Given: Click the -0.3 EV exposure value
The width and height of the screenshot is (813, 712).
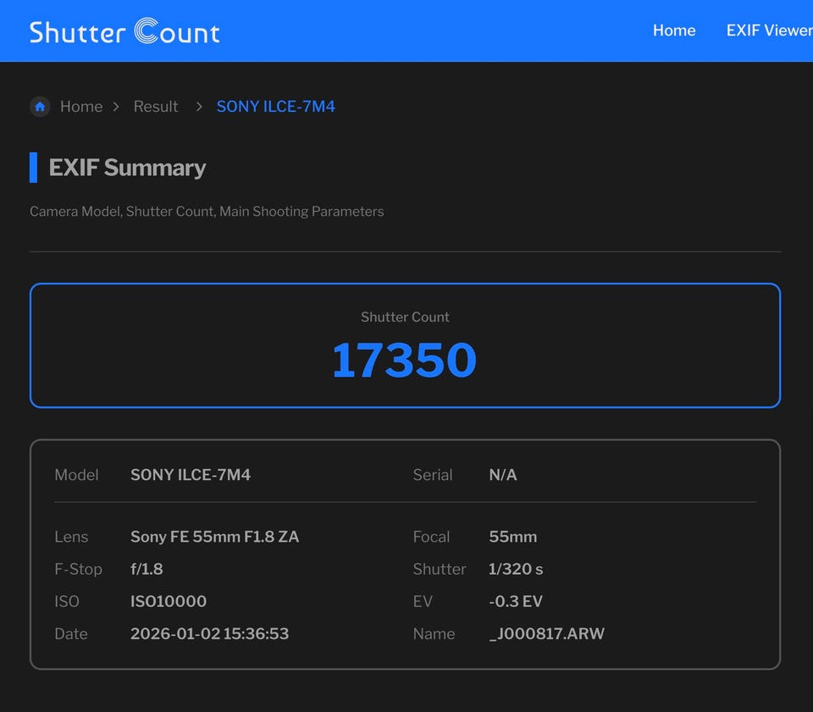Looking at the screenshot, I should click(516, 602).
